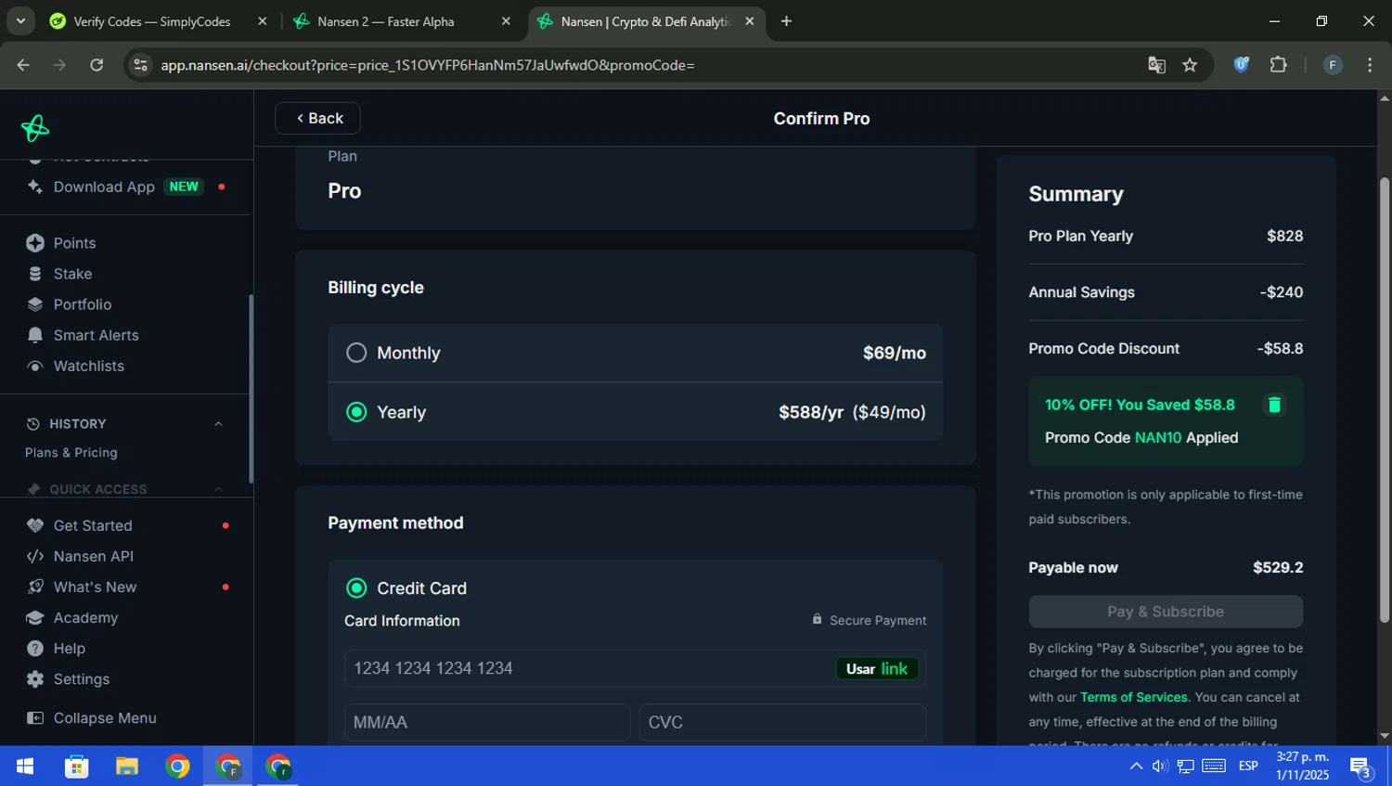The image size is (1392, 786).
Task: Open the tab search dropdown arrow
Action: [x=20, y=21]
